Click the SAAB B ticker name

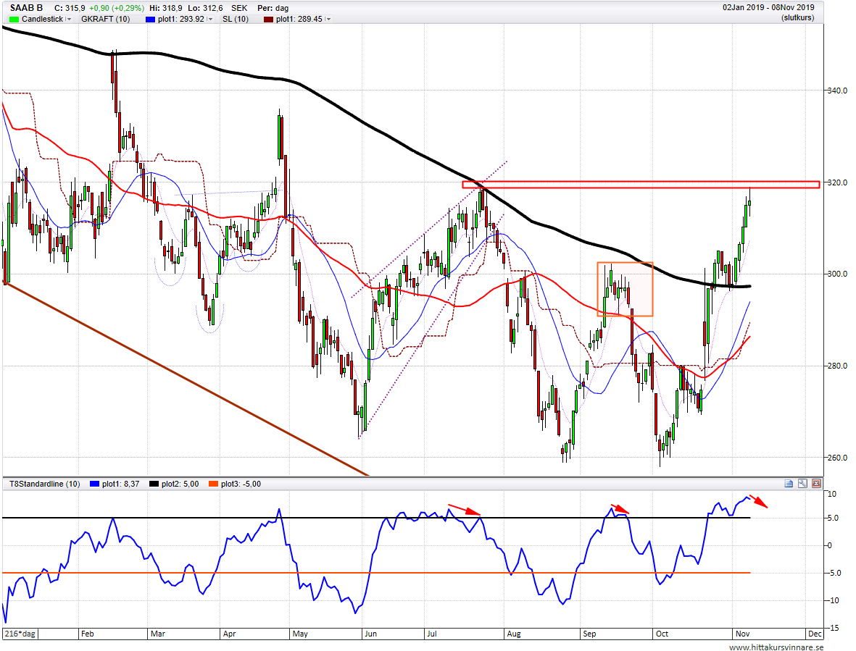click(x=26, y=8)
